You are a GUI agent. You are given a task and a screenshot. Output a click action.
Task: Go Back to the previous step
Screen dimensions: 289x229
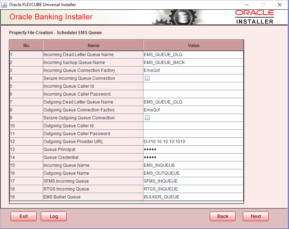(x=223, y=216)
